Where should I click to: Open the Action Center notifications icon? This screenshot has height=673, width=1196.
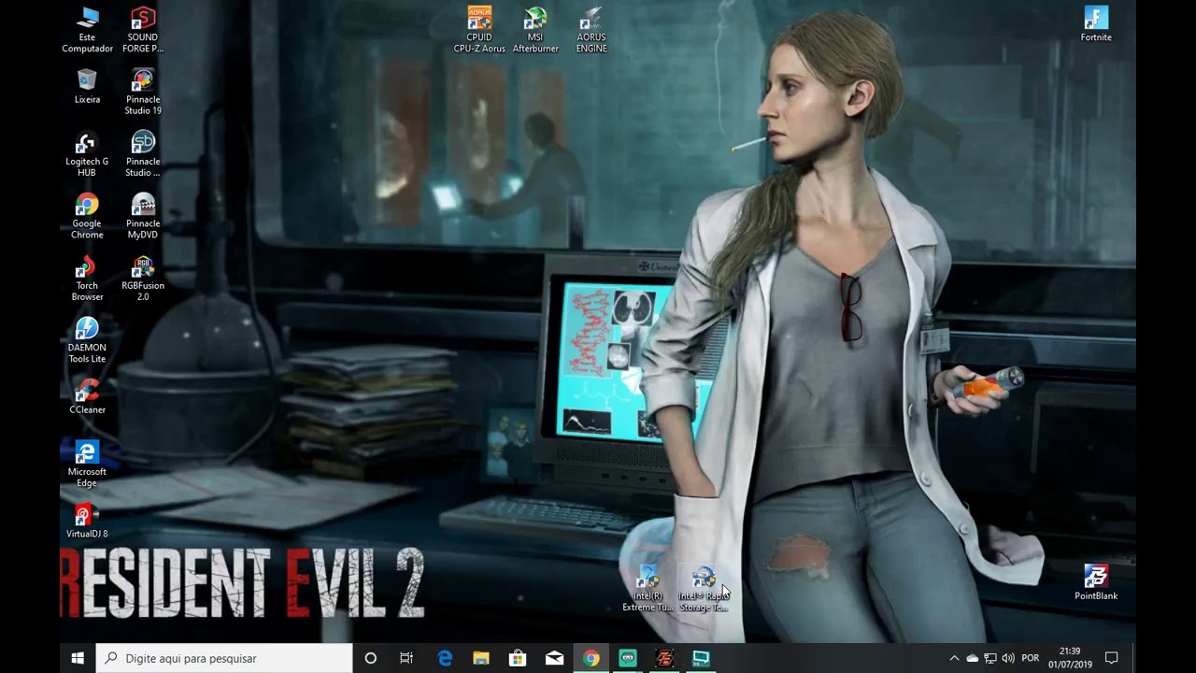coord(1112,658)
